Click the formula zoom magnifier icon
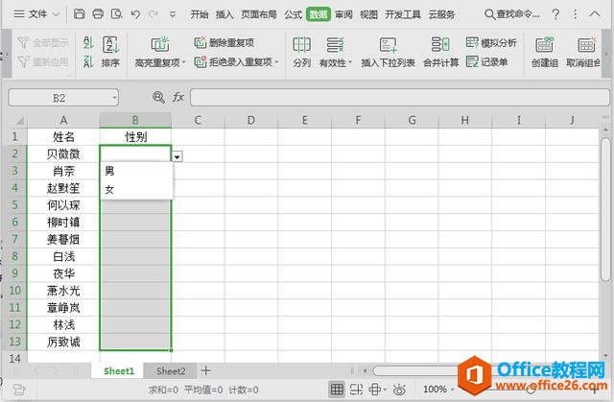The image size is (614, 402). 158,98
